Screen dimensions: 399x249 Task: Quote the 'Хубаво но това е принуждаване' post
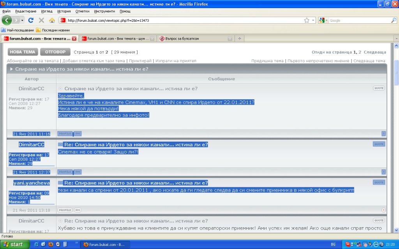(x=379, y=221)
